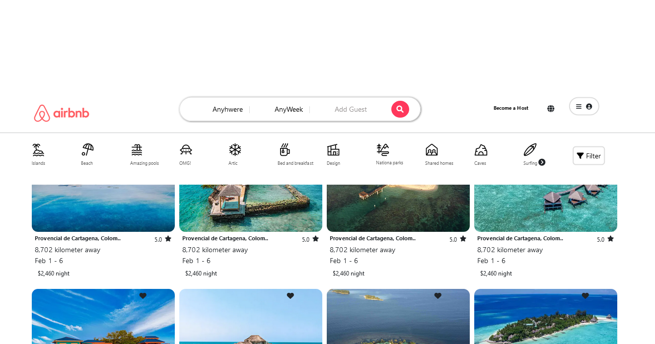Click the title under the gazebo pool photo
Image resolution: width=655 pixels, height=344 pixels.
coord(225,238)
